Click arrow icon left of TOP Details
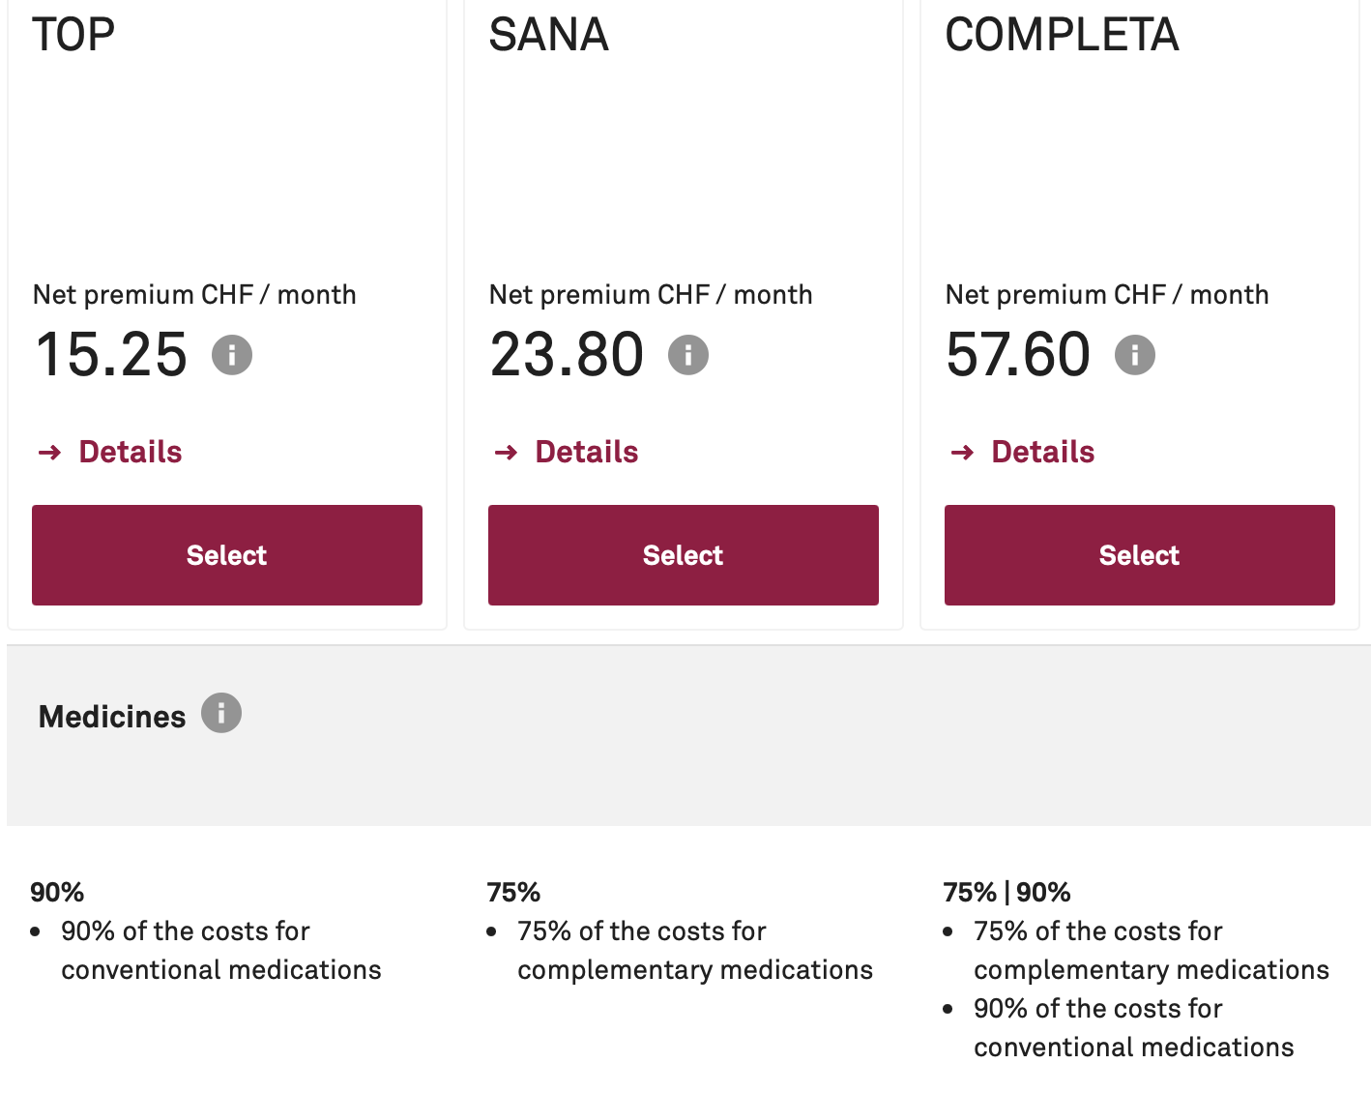Screen dimensions: 1371x1093 click(x=50, y=452)
